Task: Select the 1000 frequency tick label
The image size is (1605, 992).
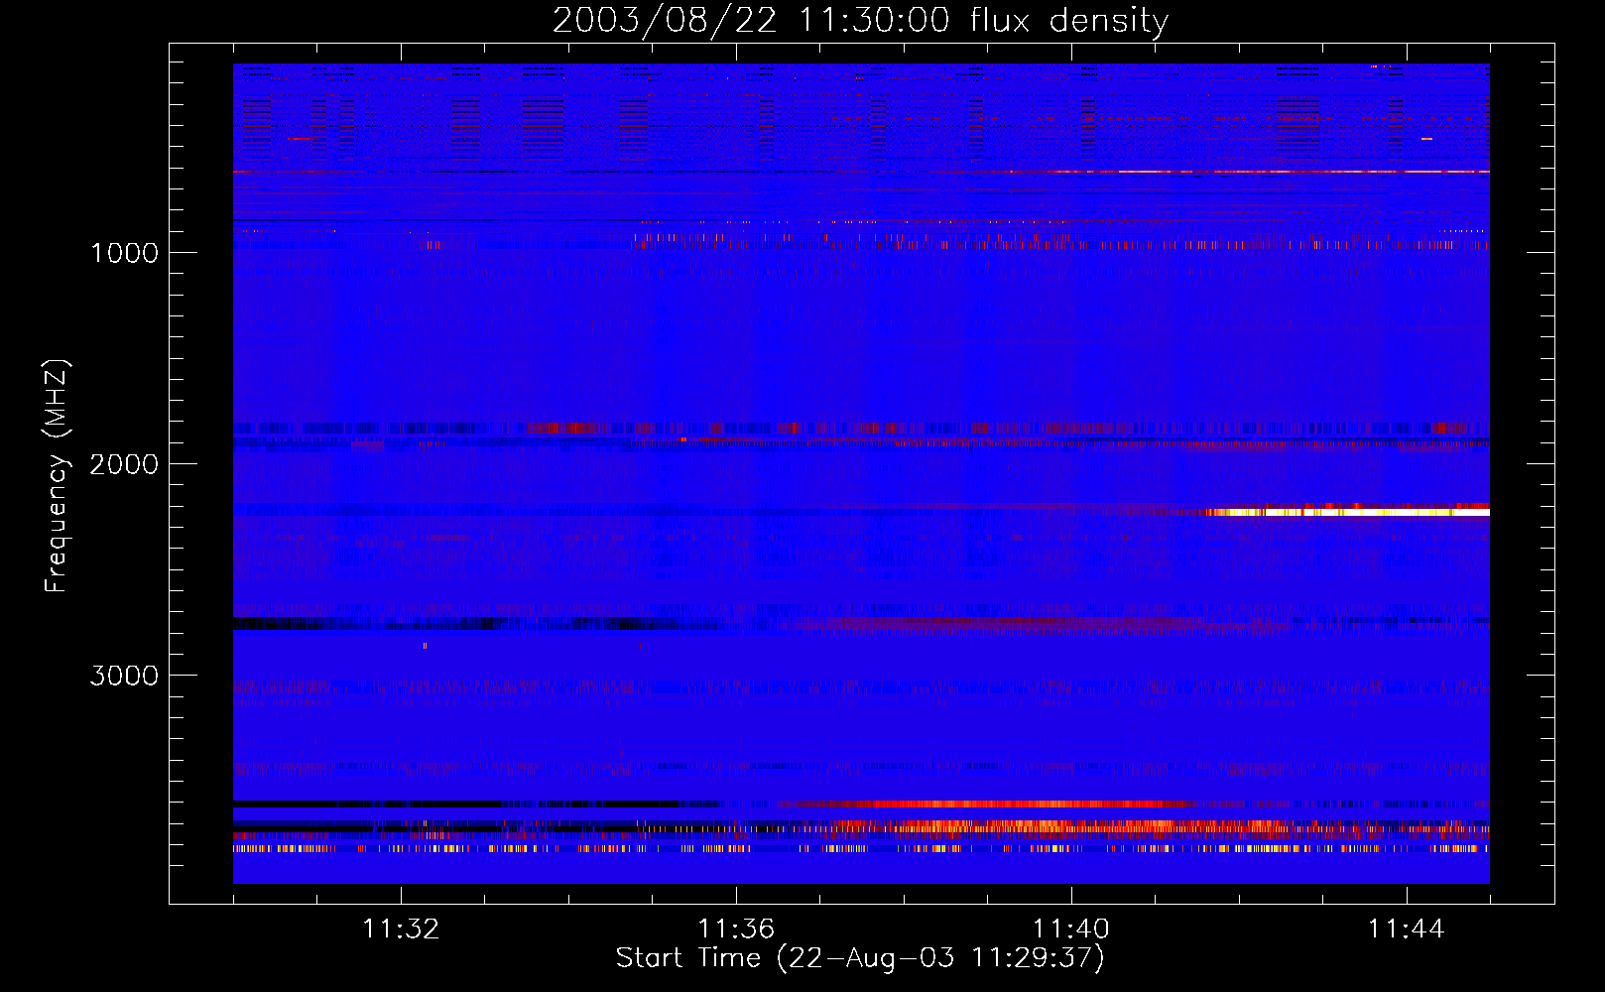Action: pyautogui.click(x=124, y=252)
